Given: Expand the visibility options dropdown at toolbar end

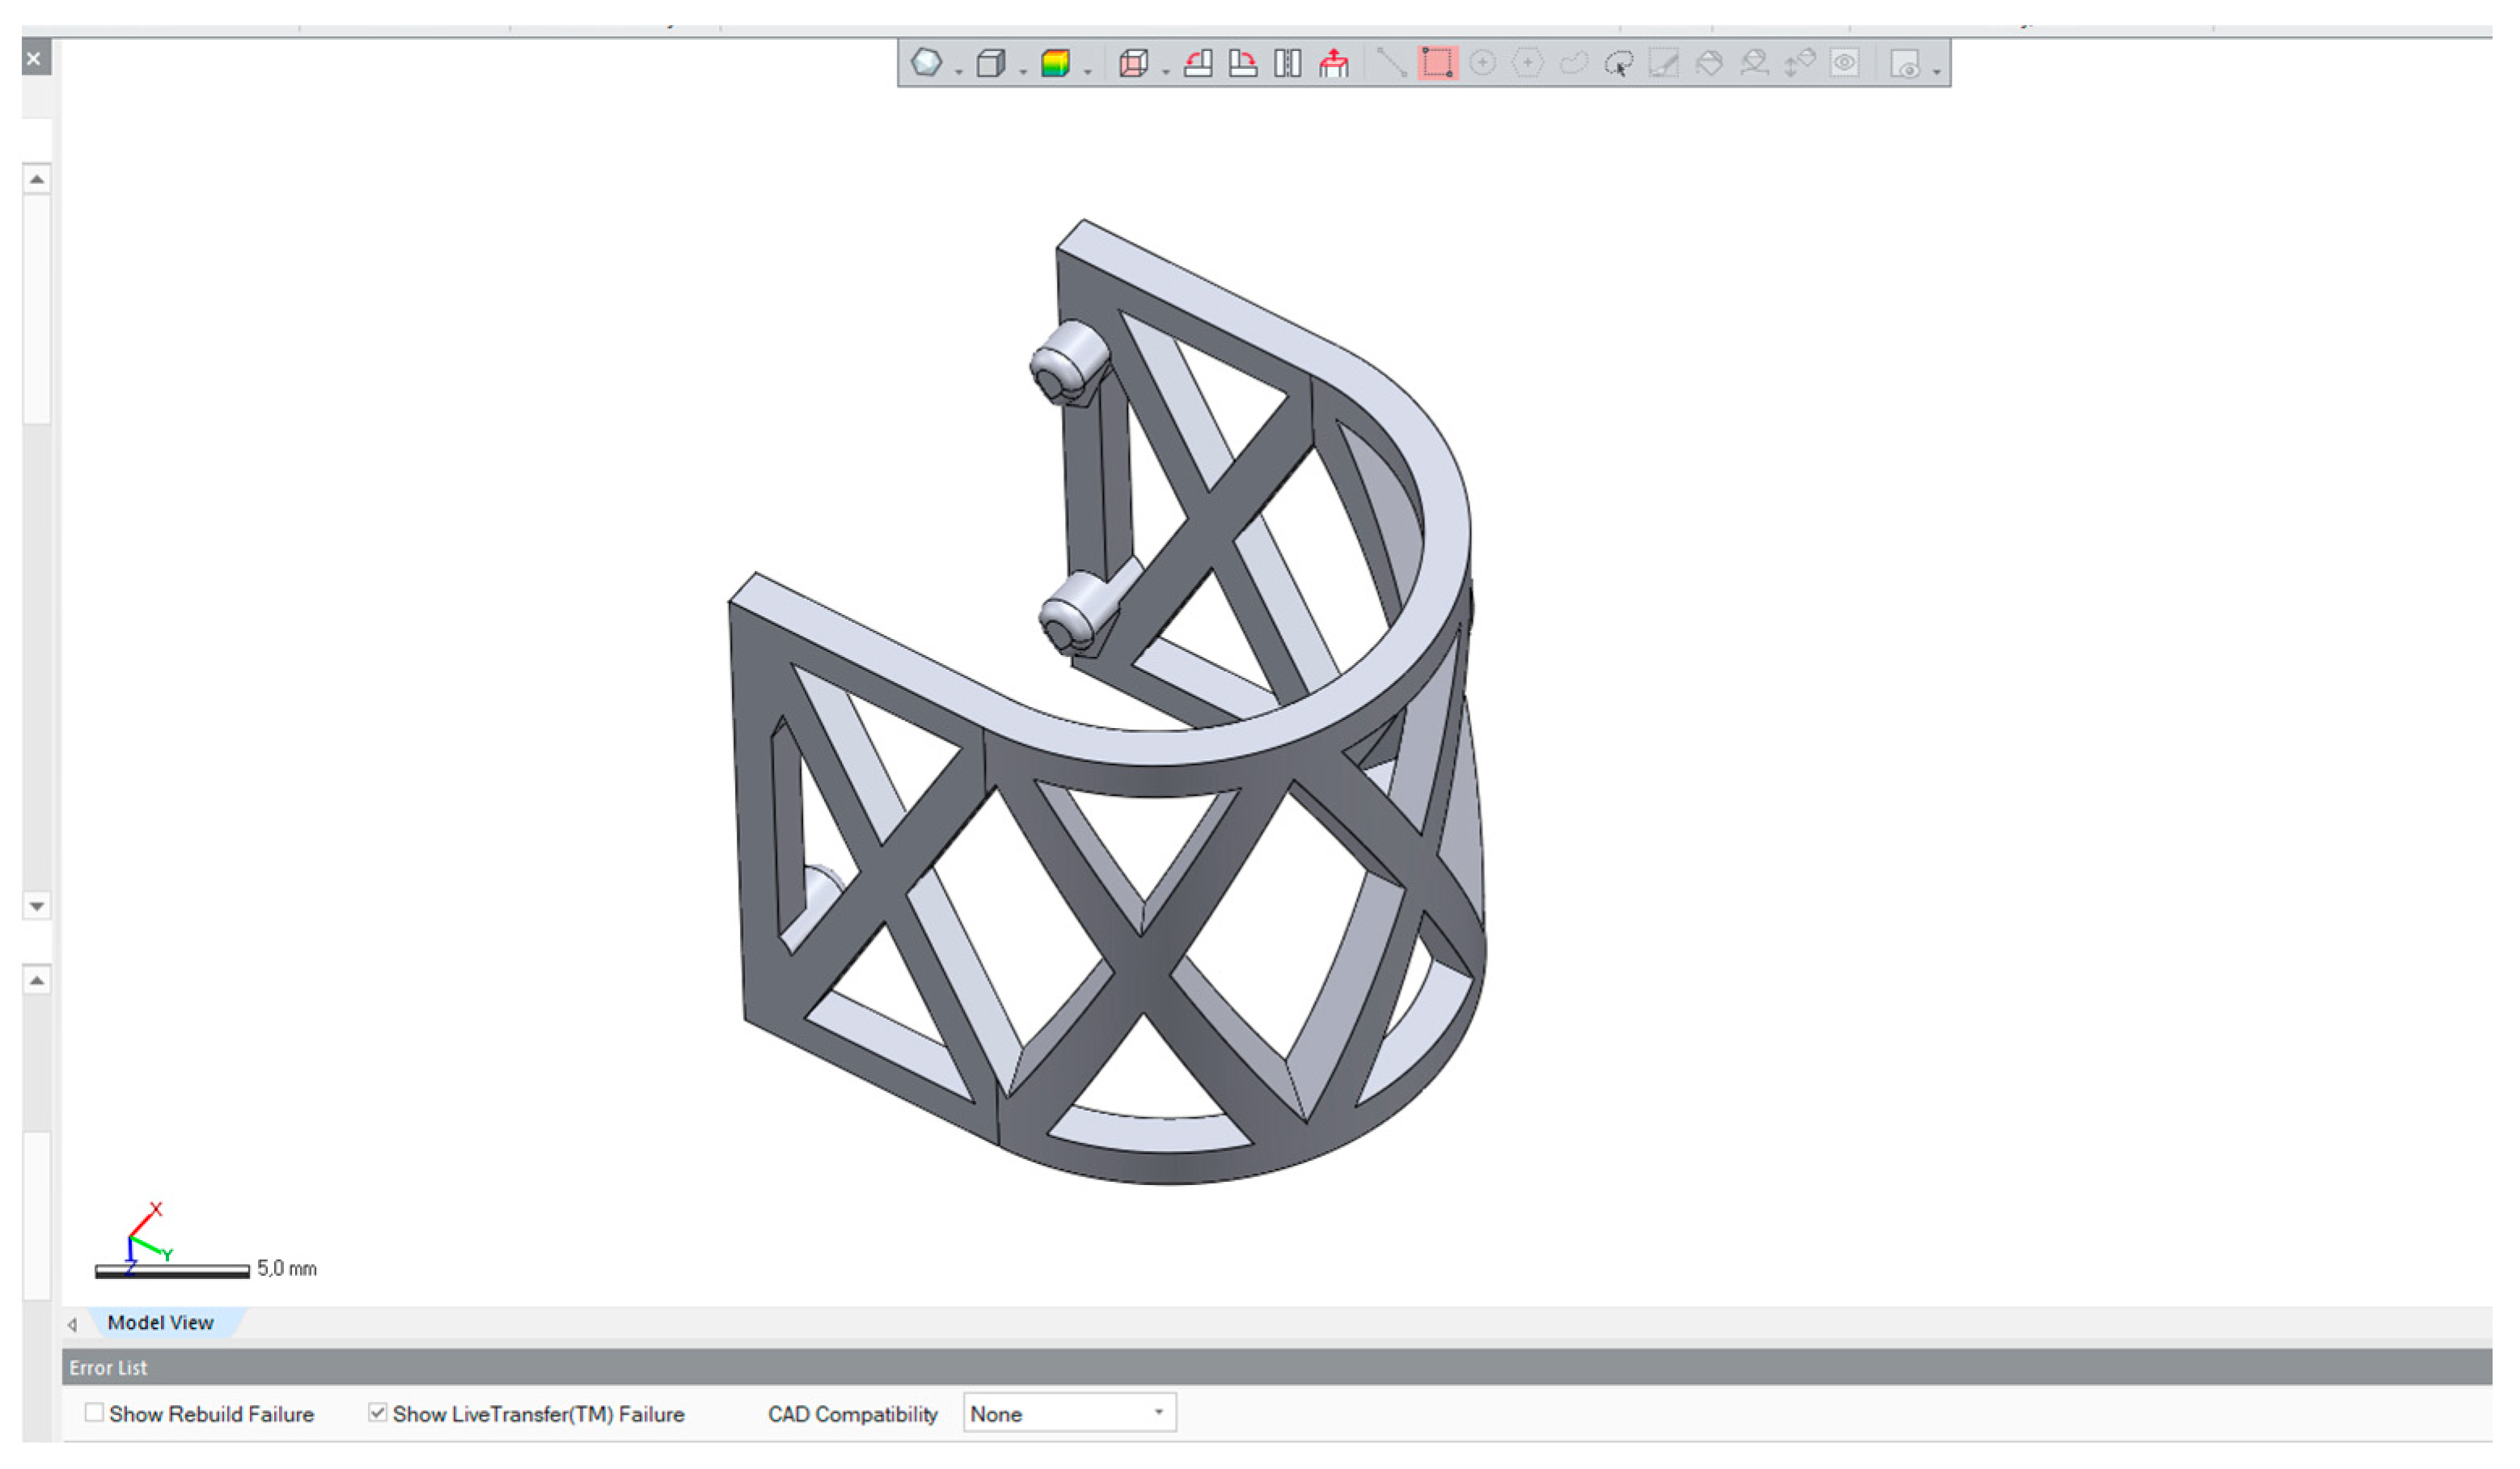Looking at the screenshot, I should tap(1937, 71).
